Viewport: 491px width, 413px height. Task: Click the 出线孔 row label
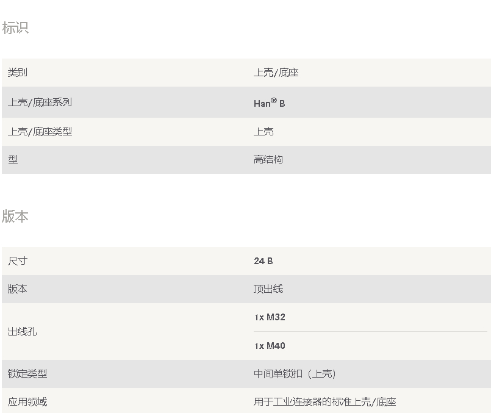tap(23, 331)
